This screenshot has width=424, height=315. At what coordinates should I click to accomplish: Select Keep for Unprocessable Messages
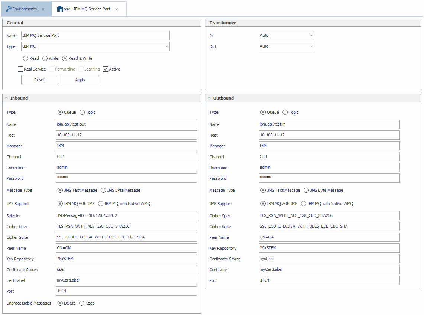[x=82, y=303]
